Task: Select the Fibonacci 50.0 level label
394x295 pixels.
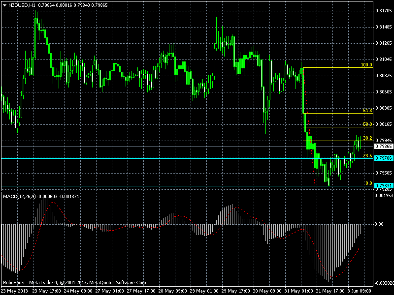Action: pyautogui.click(x=367, y=124)
